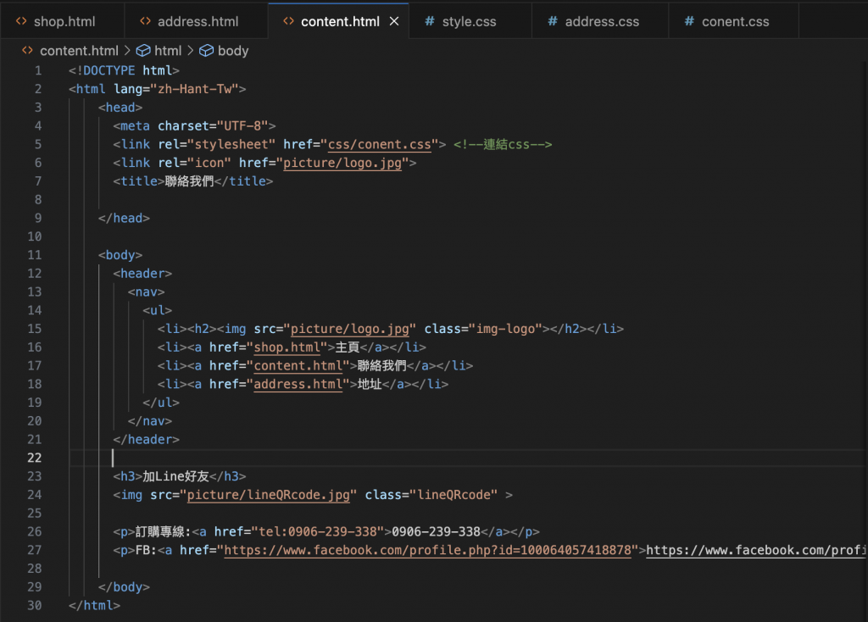Click the tel:0906-239-338 href value
Viewport: 868px width, 622px height.
[318, 532]
